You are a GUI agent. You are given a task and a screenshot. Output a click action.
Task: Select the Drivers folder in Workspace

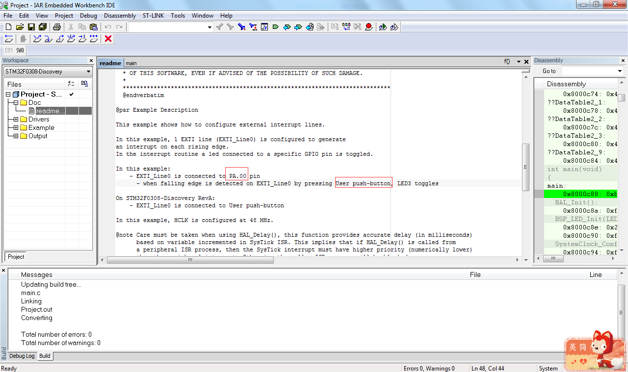click(x=39, y=119)
